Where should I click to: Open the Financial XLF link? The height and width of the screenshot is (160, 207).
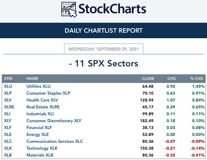pos(39,128)
